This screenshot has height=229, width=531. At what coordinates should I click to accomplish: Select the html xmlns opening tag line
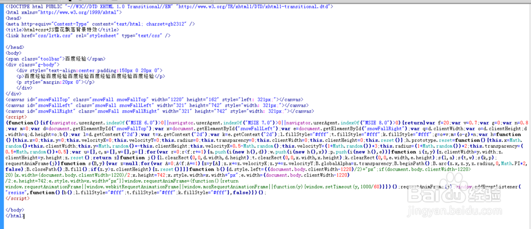pos(64,12)
